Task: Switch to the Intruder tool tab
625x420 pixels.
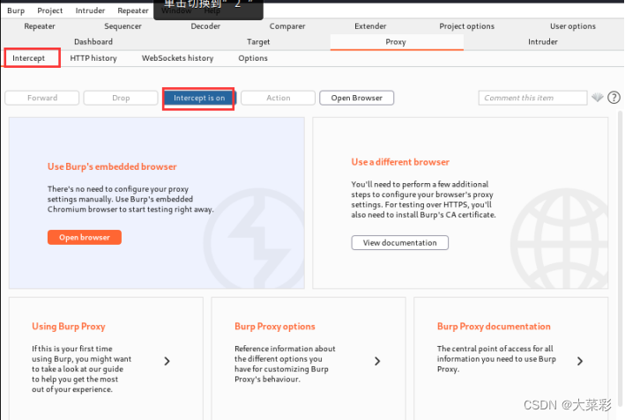Action: pos(543,41)
